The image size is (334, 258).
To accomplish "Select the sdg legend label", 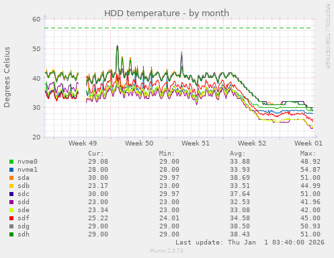I will (24, 226).
